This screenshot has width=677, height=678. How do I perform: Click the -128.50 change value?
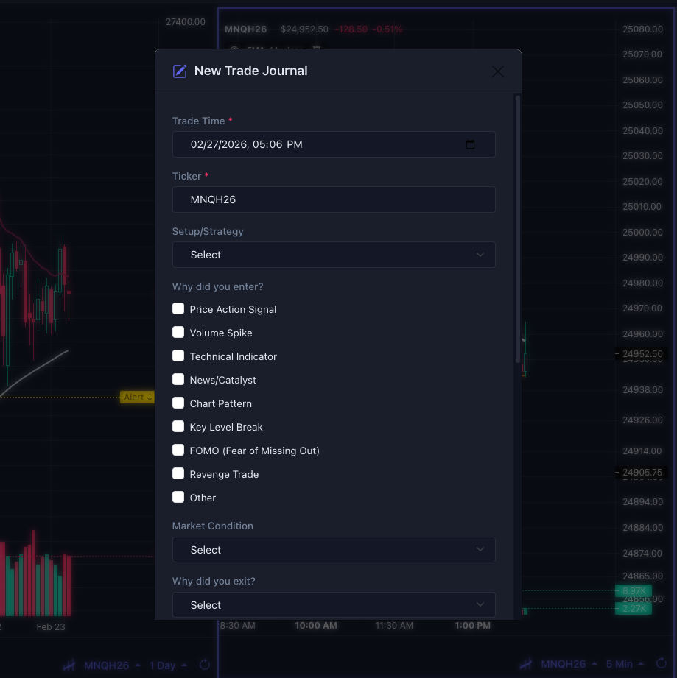[351, 29]
